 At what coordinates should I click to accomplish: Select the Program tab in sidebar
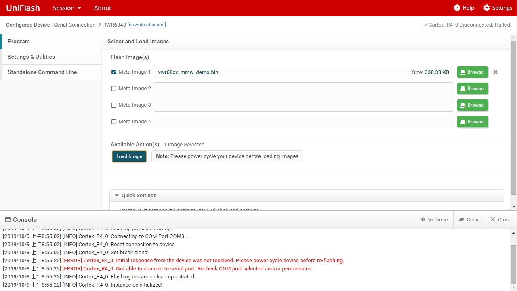pyautogui.click(x=51, y=41)
